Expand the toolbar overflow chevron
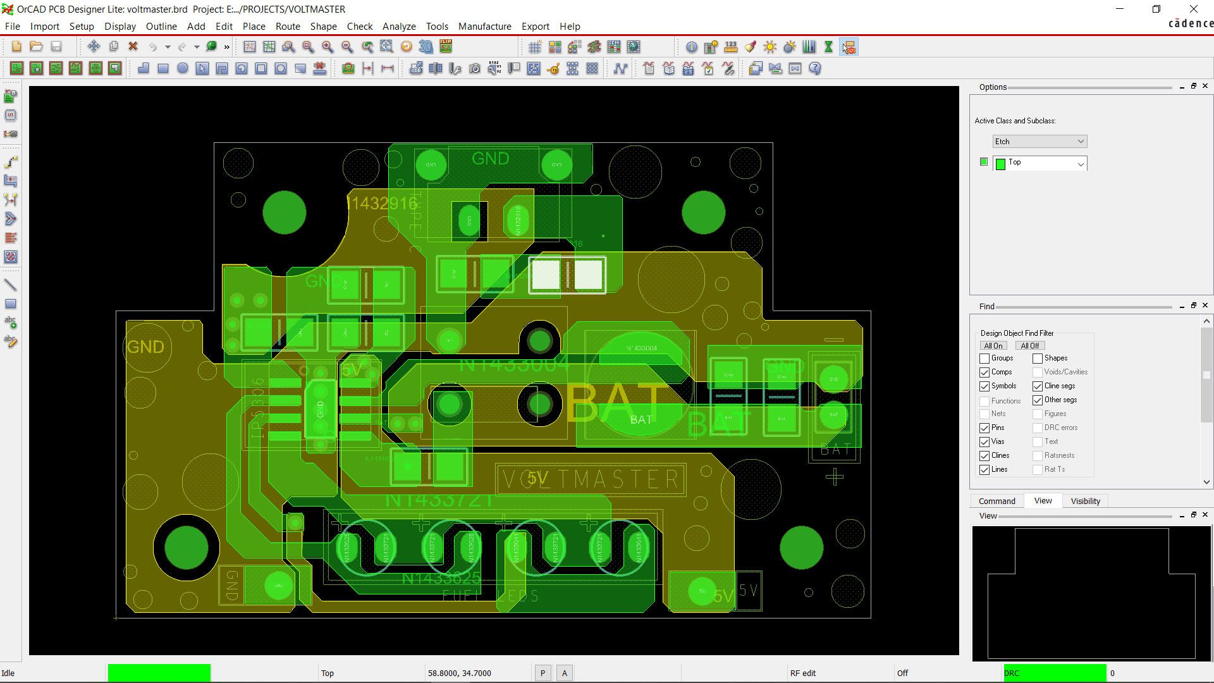1214x683 pixels. pyautogui.click(x=227, y=47)
